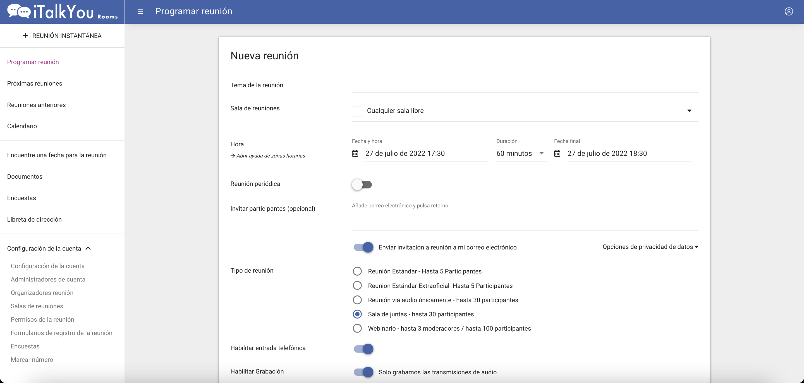Click the Fecha final field
804x383 pixels.
tap(629, 153)
